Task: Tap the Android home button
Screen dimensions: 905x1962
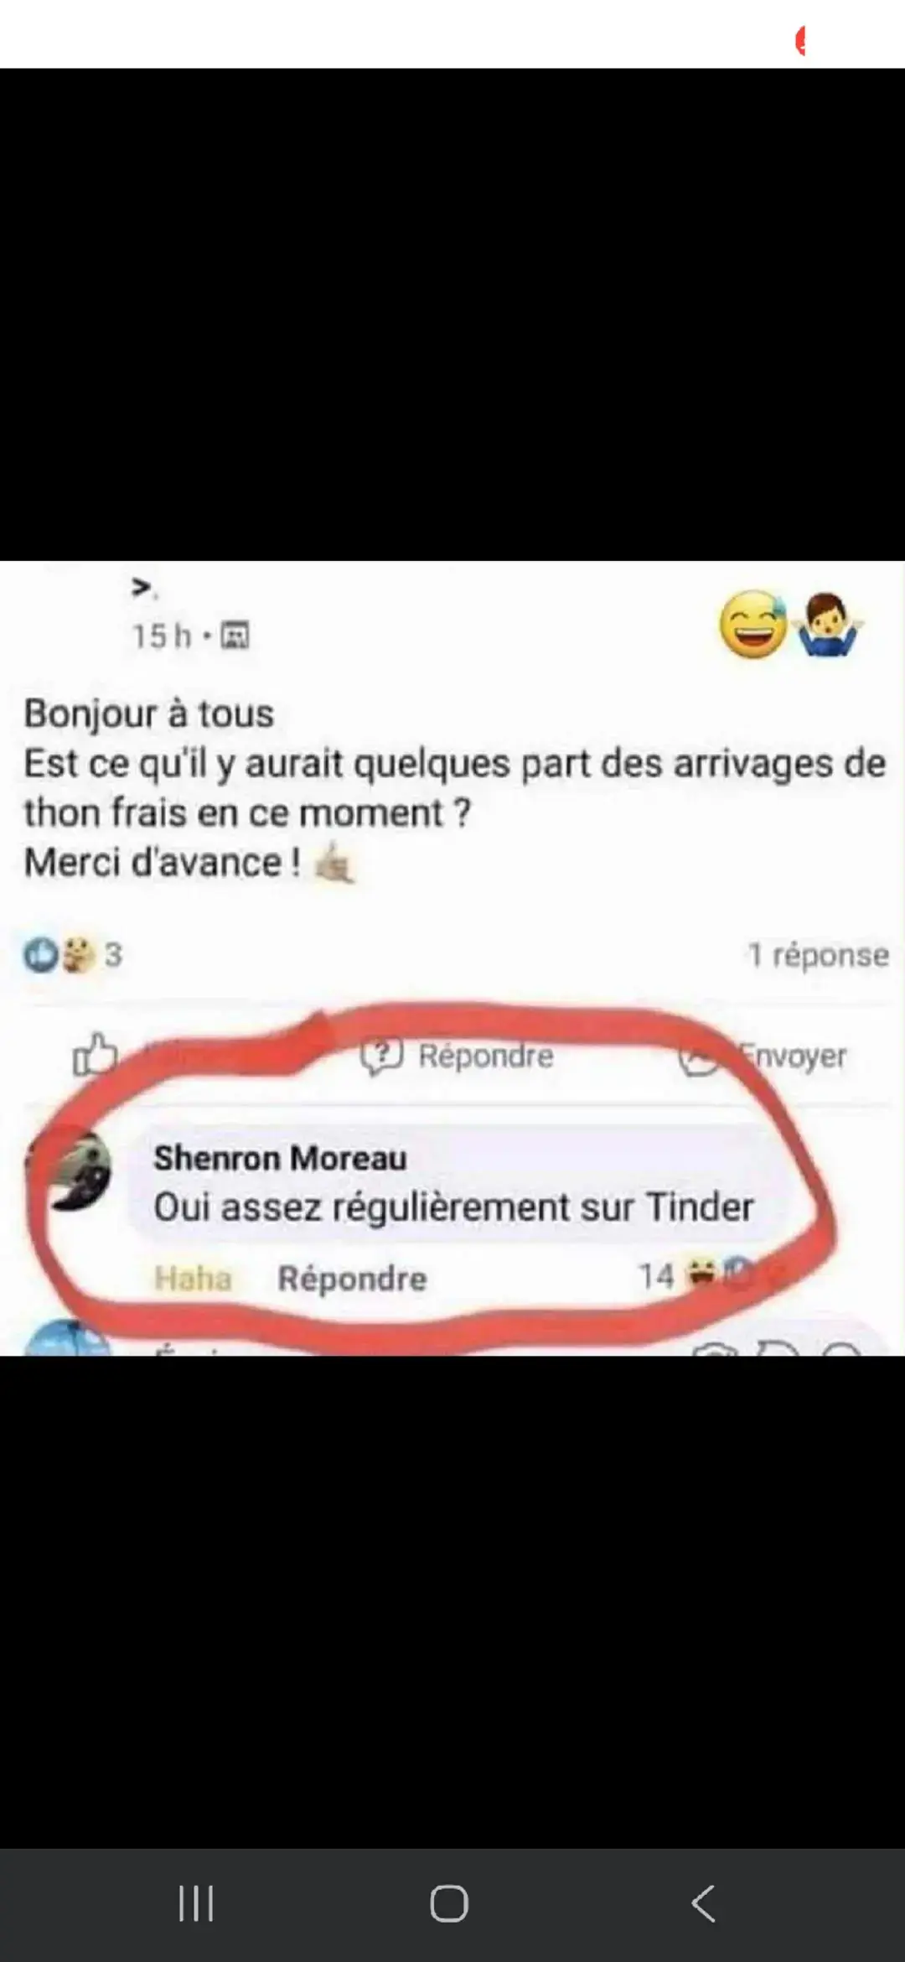Action: [x=449, y=1903]
